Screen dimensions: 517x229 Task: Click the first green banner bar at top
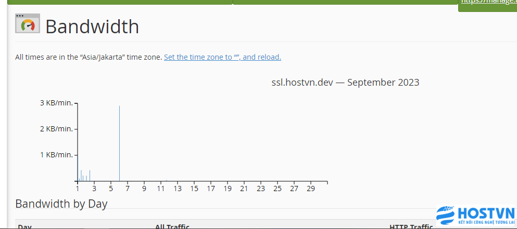120,2
